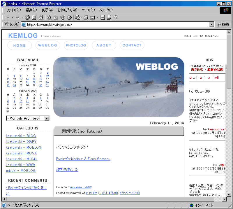Open February 11 in the calendar

(27, 102)
